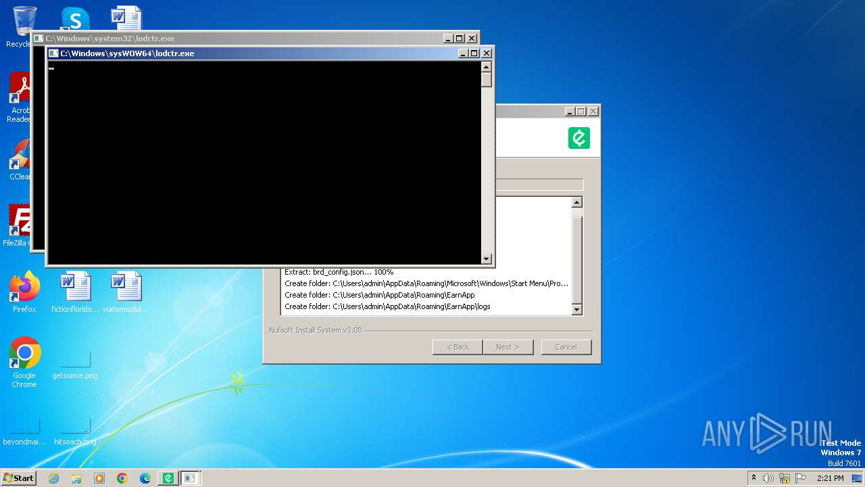Image resolution: width=865 pixels, height=487 pixels.
Task: Click the < Back button in the installer
Action: tap(458, 347)
